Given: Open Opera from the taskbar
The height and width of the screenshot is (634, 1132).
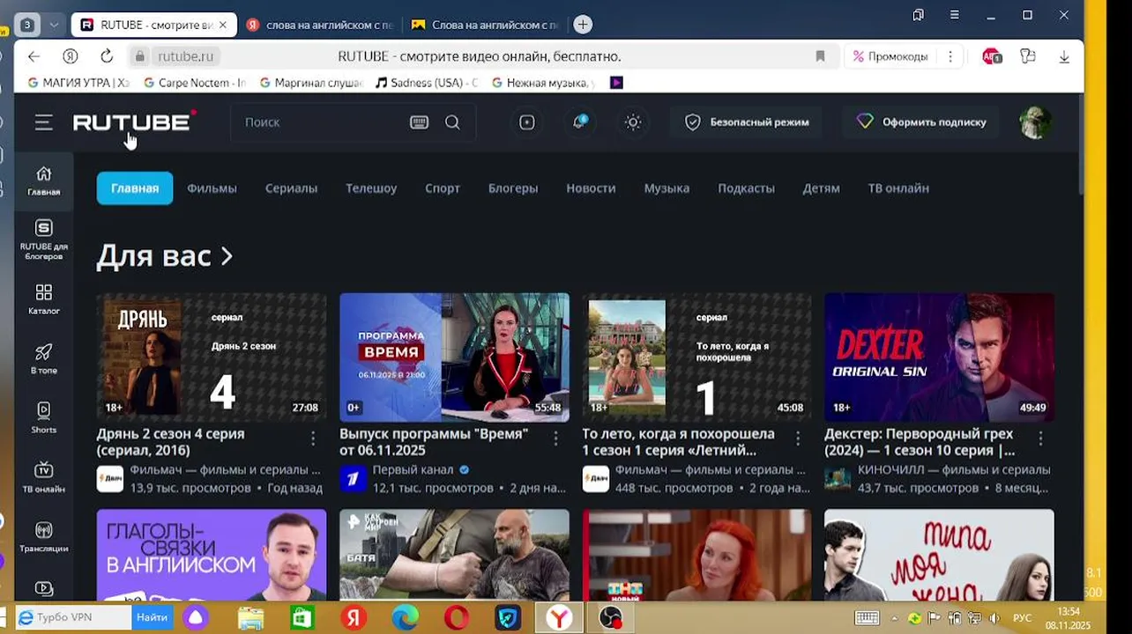Looking at the screenshot, I should (457, 618).
